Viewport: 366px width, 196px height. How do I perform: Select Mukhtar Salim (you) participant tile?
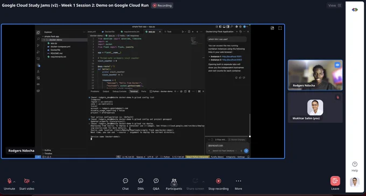point(315,107)
